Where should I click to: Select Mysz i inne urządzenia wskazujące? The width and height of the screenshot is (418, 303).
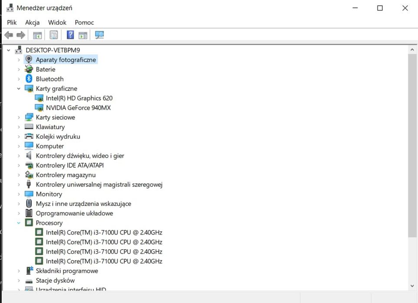(83, 203)
